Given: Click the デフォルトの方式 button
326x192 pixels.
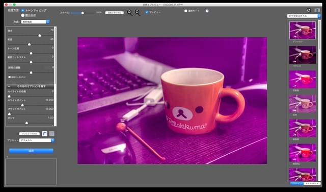Looking at the screenshot, I should point(30,134).
